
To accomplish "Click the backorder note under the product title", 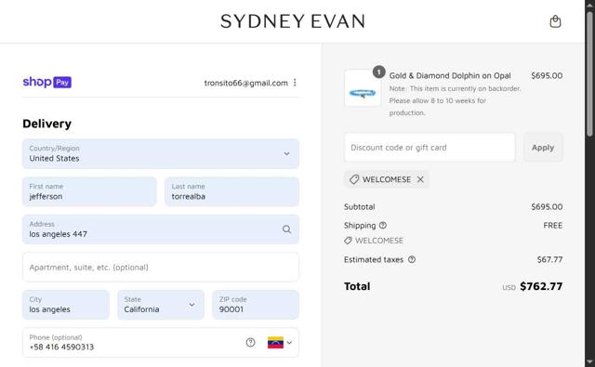I will tap(455, 100).
